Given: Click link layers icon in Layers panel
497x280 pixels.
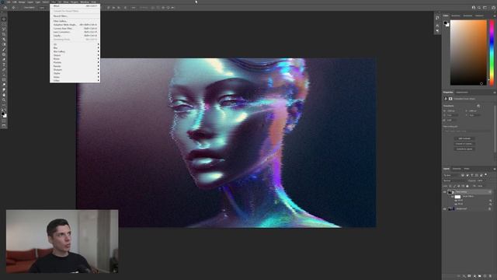Looking at the screenshot, I should pyautogui.click(x=458, y=276).
